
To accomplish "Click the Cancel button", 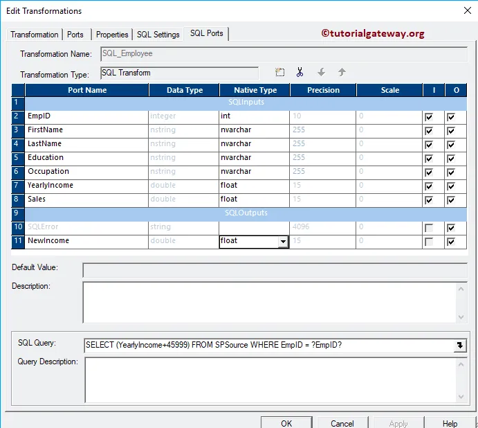I will click(x=342, y=423).
